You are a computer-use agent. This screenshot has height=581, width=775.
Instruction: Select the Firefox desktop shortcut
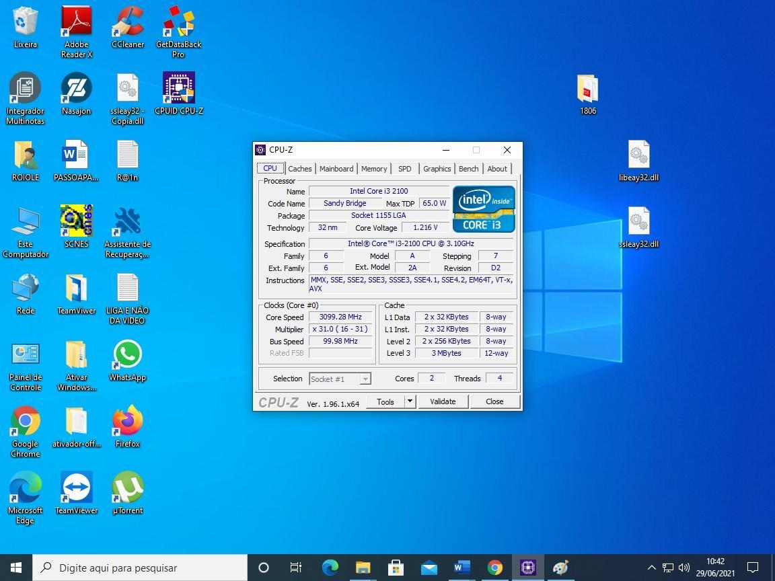tap(128, 427)
